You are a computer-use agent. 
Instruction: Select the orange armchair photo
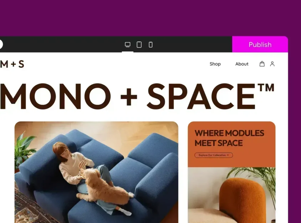(x=231, y=195)
